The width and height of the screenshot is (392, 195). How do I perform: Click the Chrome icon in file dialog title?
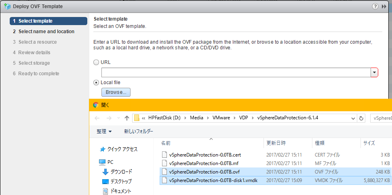click(95, 105)
